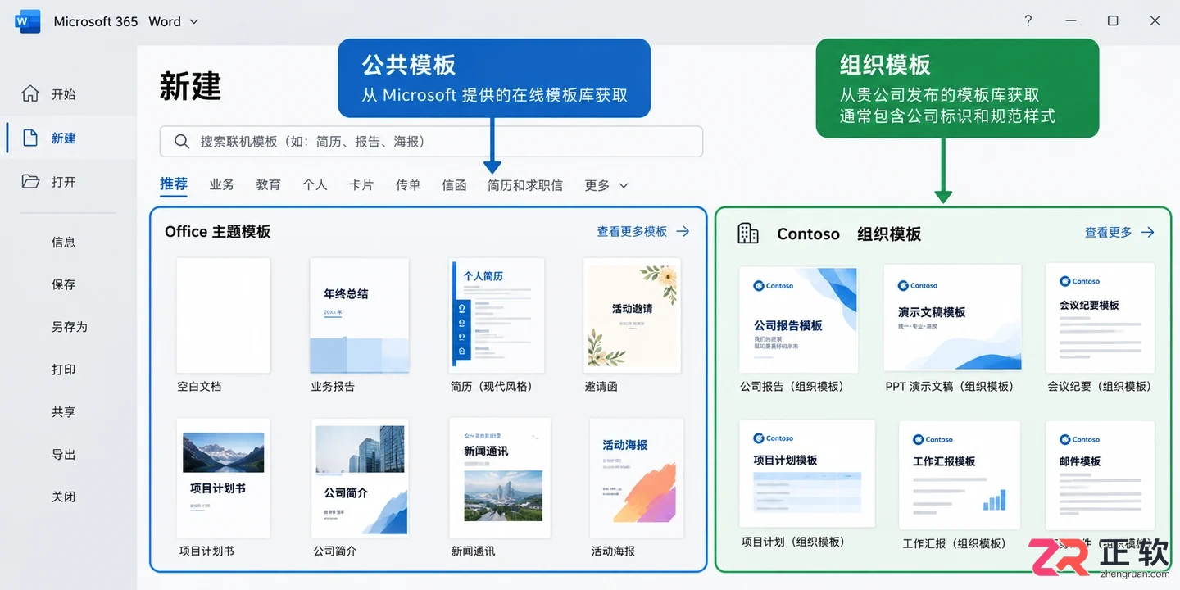Select 打印 in the sidebar

click(x=63, y=370)
